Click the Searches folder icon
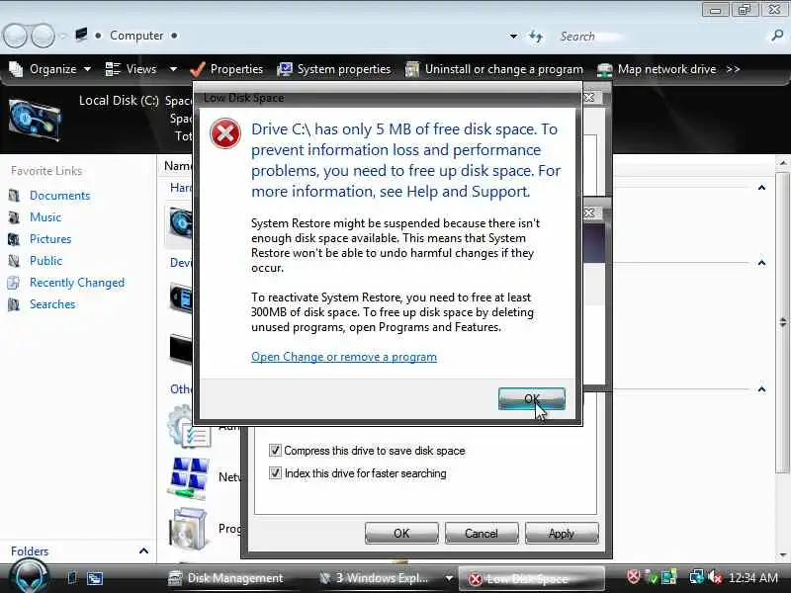Image resolution: width=791 pixels, height=593 pixels. tap(14, 304)
